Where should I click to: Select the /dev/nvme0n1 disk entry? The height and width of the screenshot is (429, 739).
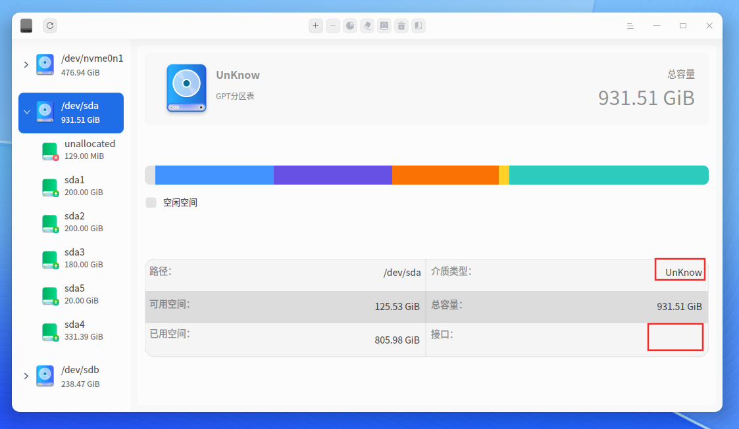tap(71, 65)
